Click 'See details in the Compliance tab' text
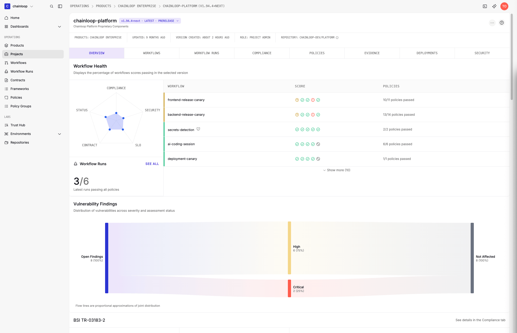This screenshot has width=517, height=333. pyautogui.click(x=480, y=320)
